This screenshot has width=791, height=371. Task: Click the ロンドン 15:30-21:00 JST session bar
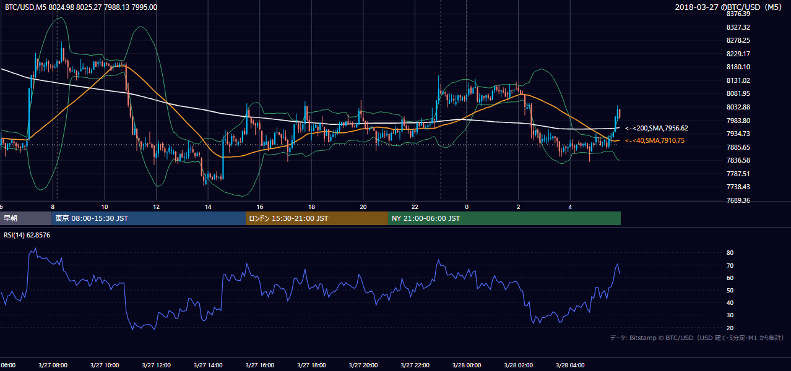click(x=317, y=218)
